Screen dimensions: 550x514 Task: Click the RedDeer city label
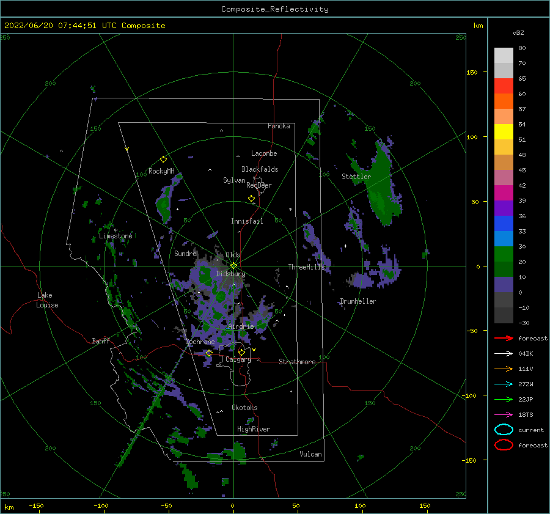coord(259,185)
